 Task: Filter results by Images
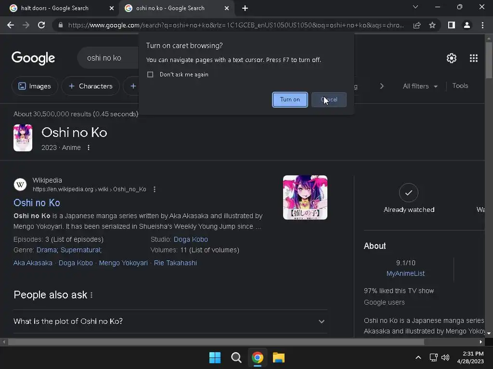(x=35, y=86)
